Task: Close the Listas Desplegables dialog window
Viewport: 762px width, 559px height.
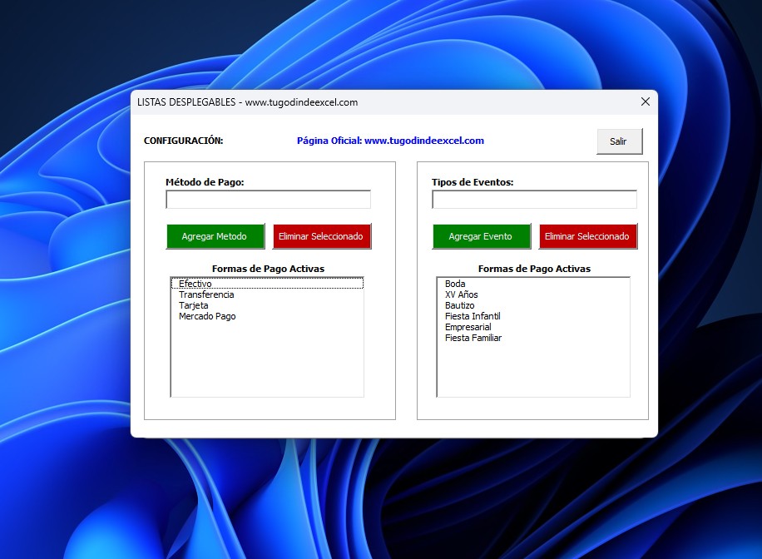Action: 645,101
